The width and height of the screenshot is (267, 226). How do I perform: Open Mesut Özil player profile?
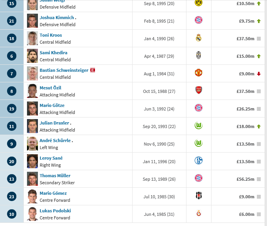(50, 88)
